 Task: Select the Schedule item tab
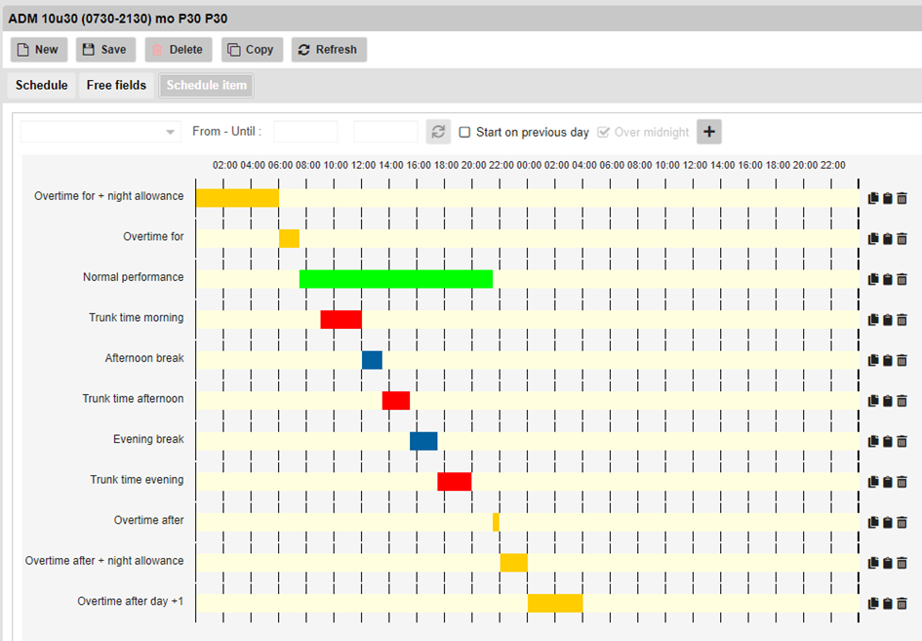(207, 85)
